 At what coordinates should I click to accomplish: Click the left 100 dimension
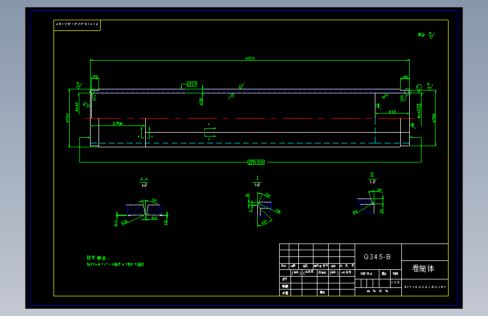click(95, 77)
